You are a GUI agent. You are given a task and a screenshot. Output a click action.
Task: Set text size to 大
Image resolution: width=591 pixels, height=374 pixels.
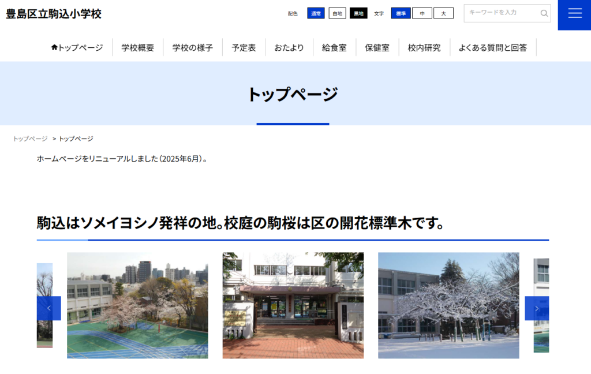tap(443, 13)
